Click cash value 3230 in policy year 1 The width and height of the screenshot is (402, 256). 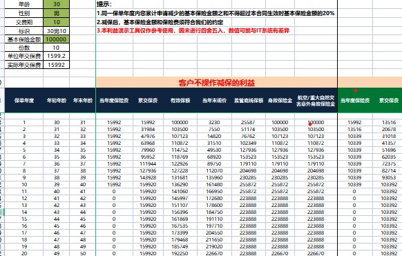coord(214,122)
